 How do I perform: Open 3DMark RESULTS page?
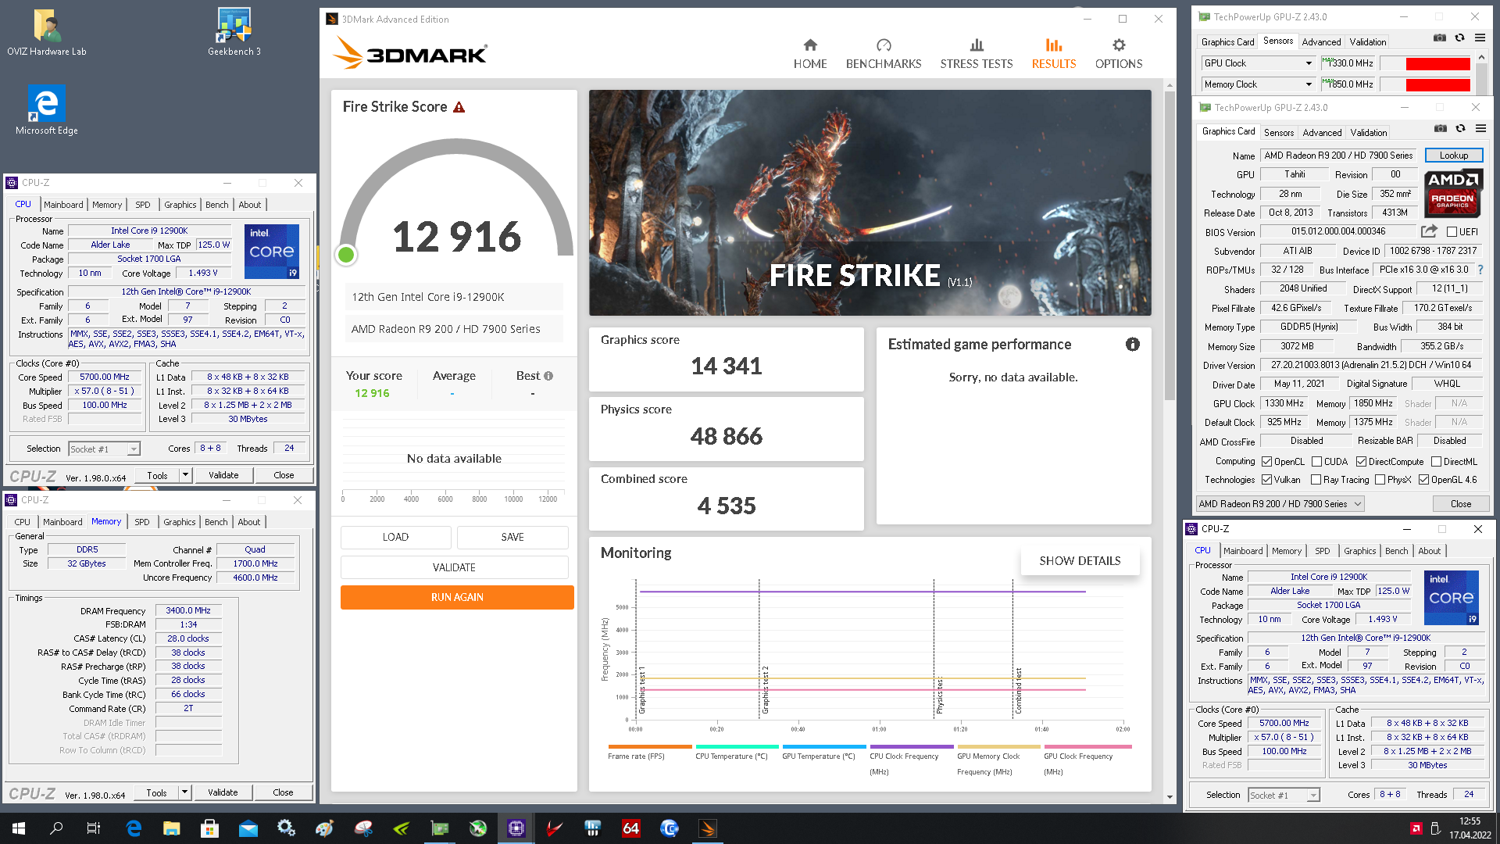(1054, 54)
